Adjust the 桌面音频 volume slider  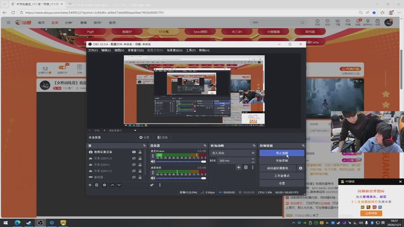click(181, 178)
